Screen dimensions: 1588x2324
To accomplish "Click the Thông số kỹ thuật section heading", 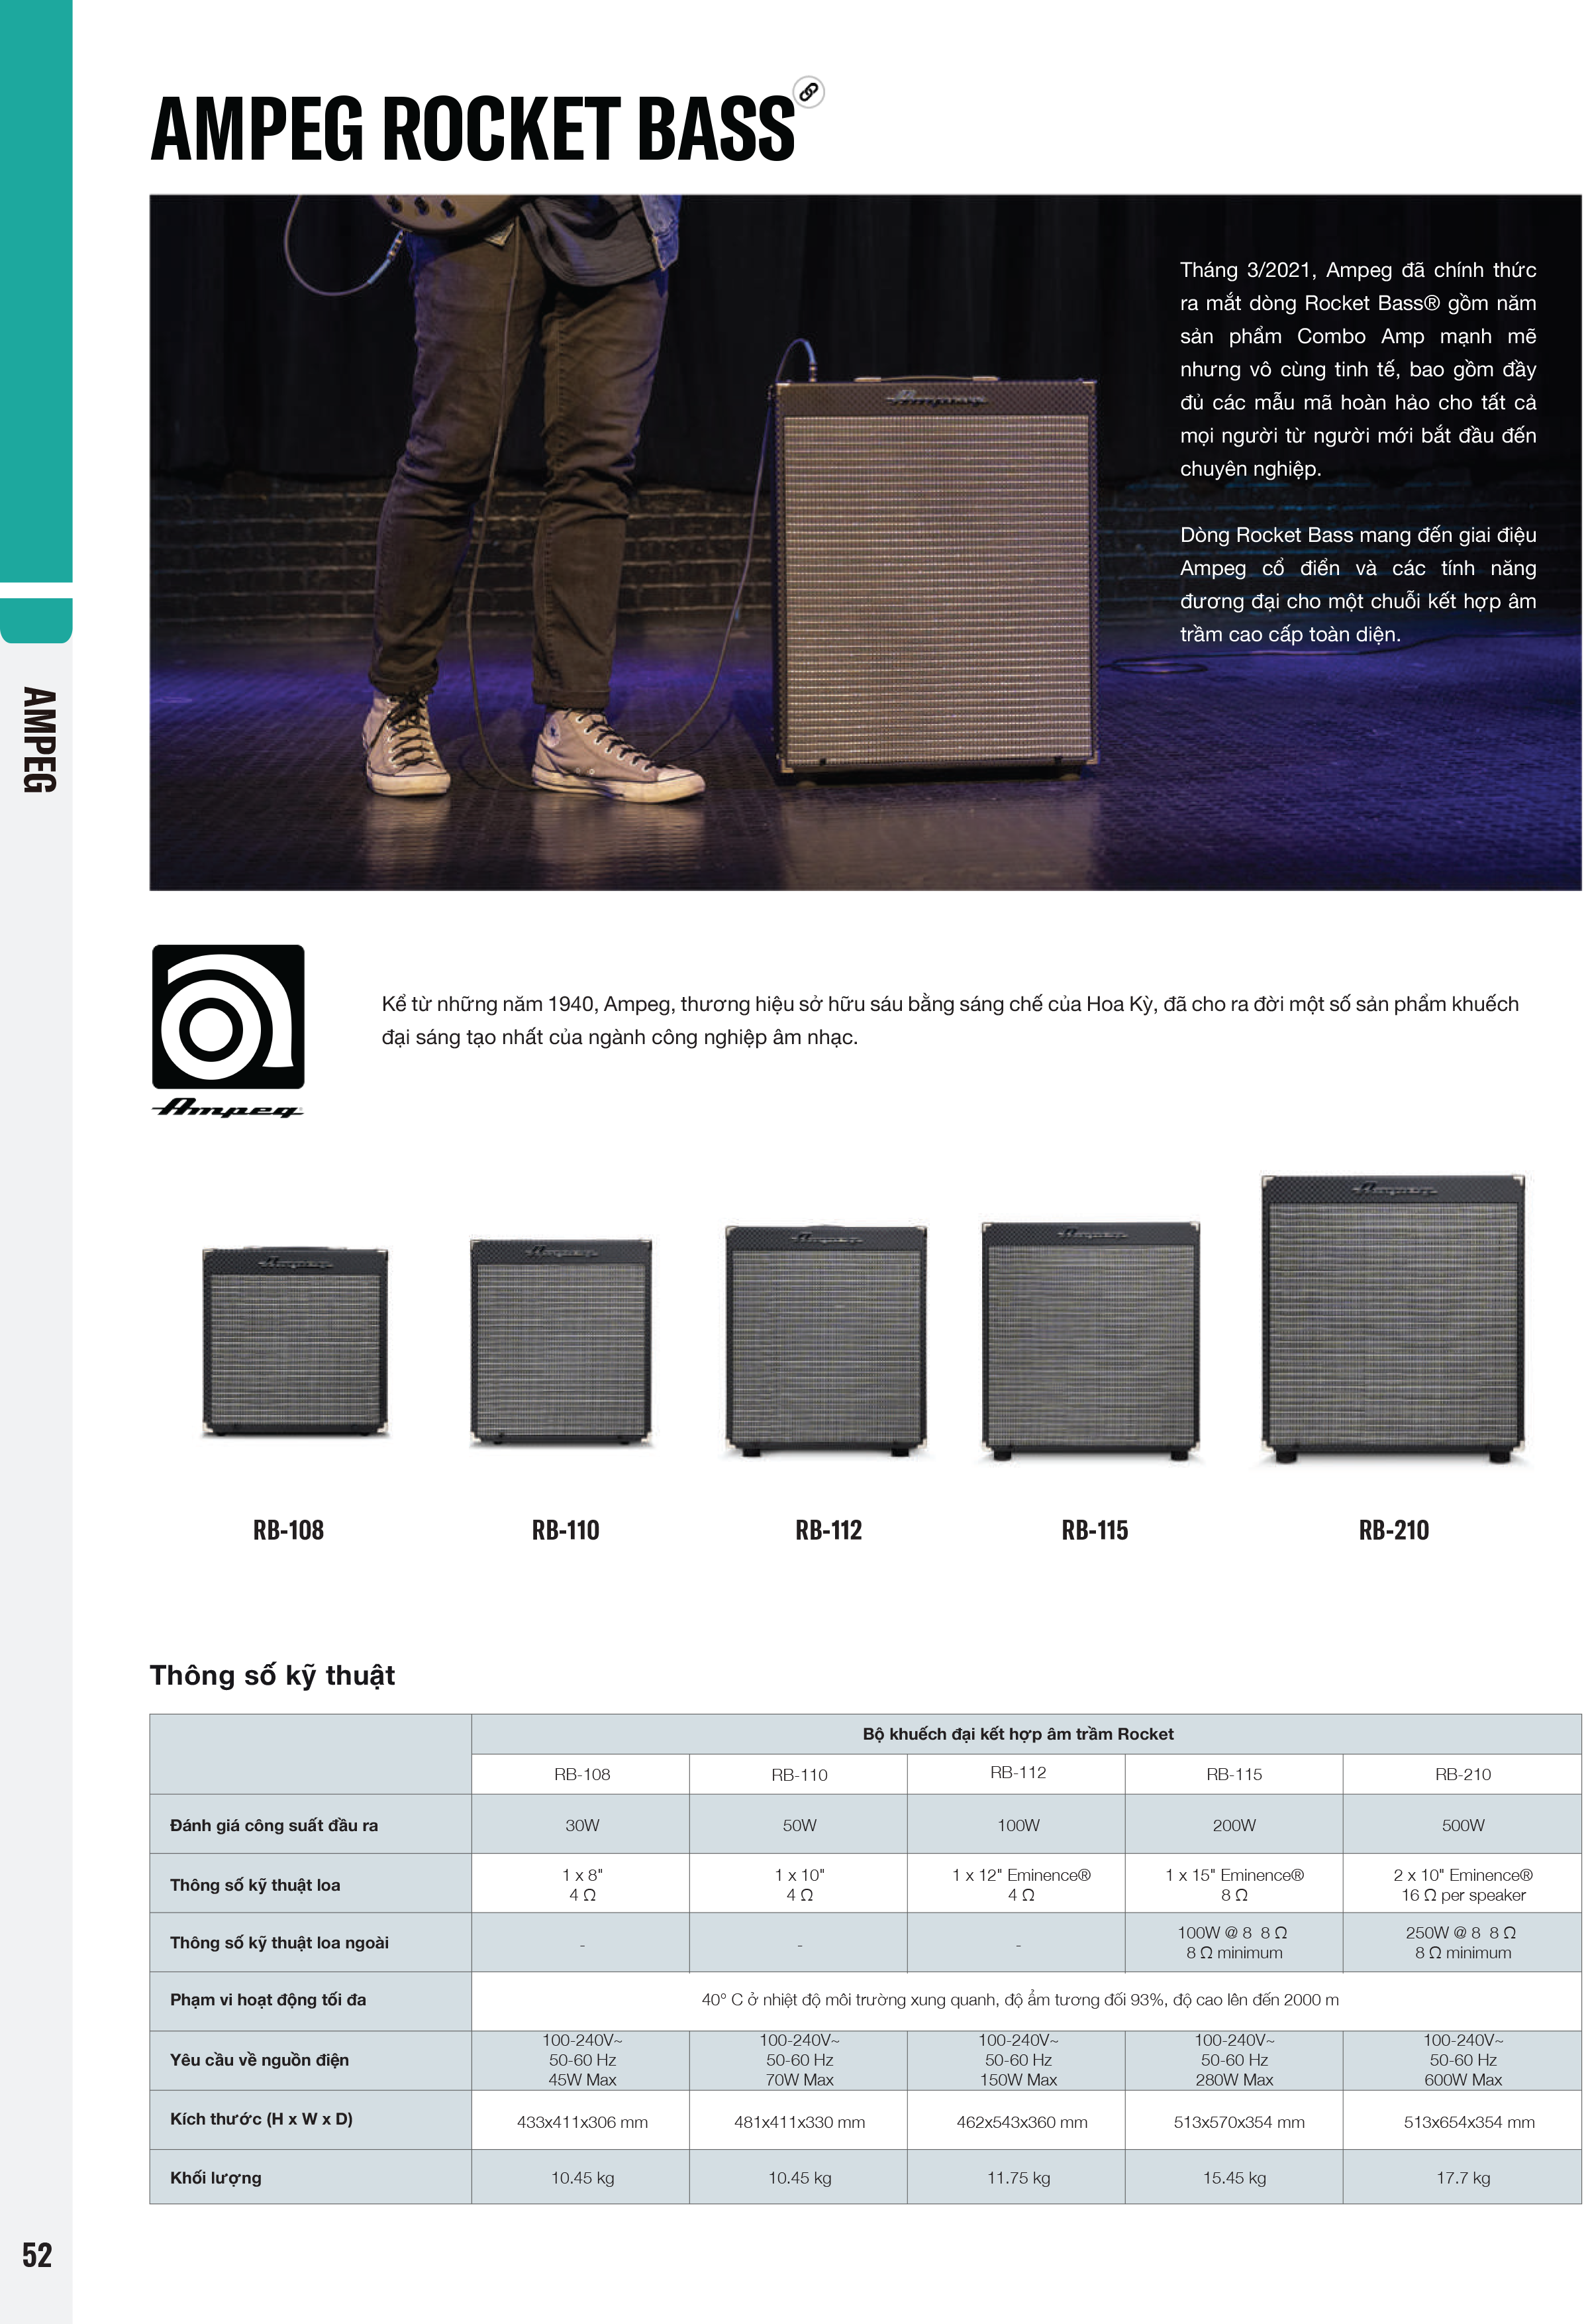I will coord(272,1676).
